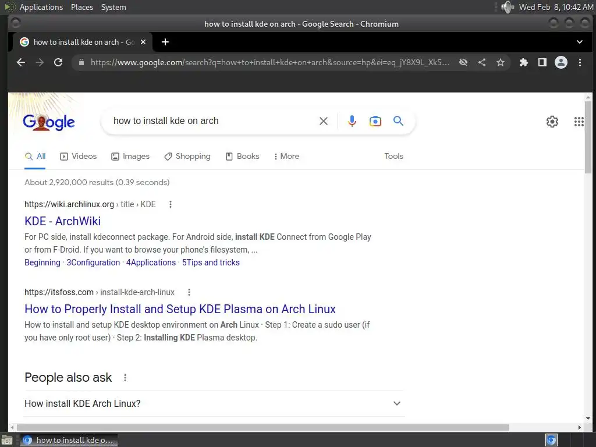
Task: Switch to Books results
Action: click(243, 156)
